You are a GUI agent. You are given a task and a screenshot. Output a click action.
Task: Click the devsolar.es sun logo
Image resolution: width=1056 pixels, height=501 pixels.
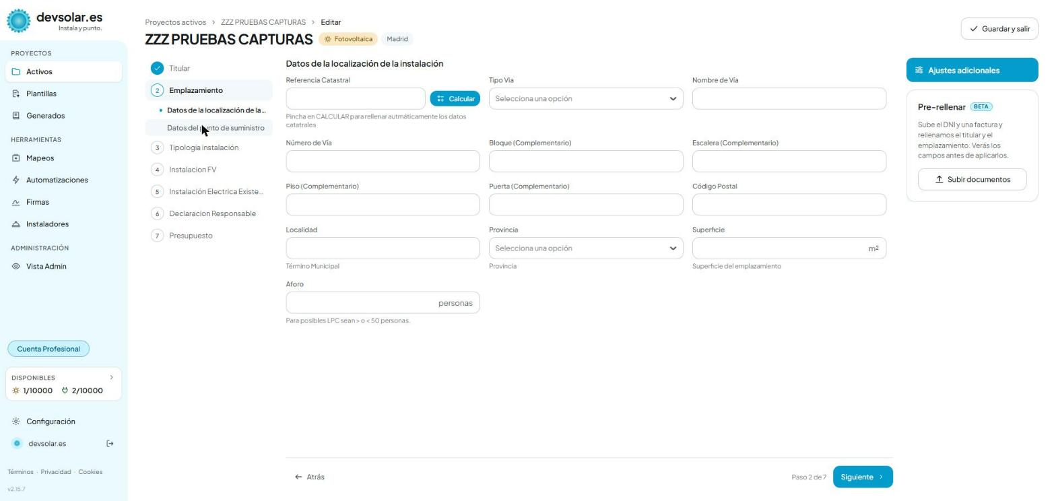pyautogui.click(x=19, y=22)
